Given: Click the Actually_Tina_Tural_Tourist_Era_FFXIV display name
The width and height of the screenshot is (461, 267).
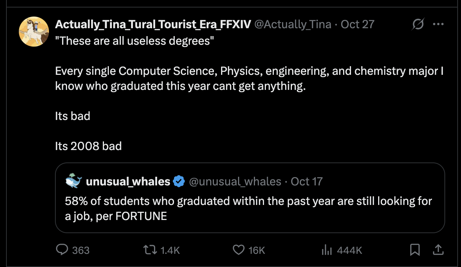Looking at the screenshot, I should click(x=153, y=24).
